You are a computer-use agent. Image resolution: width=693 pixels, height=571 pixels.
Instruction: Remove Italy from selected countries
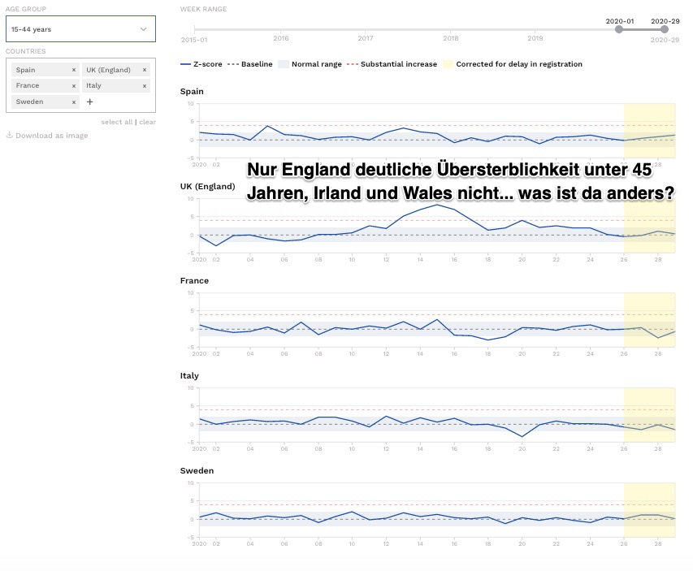145,86
